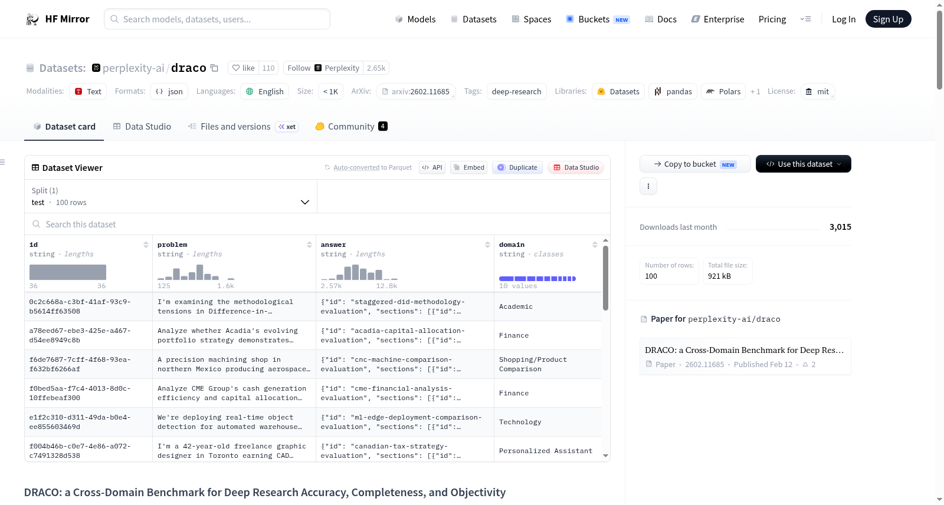Viewport: 944px width, 505px height.
Task: Click the Text modality tag
Action: [88, 91]
